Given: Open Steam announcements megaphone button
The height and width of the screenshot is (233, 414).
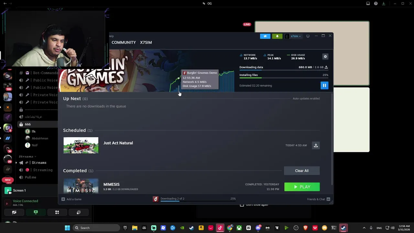Looking at the screenshot, I should pos(265,36).
